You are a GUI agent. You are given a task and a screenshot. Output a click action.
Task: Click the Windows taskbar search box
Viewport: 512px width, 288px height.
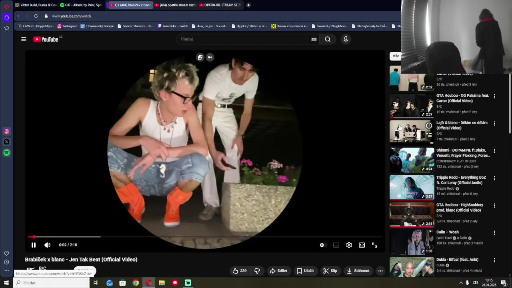52,283
